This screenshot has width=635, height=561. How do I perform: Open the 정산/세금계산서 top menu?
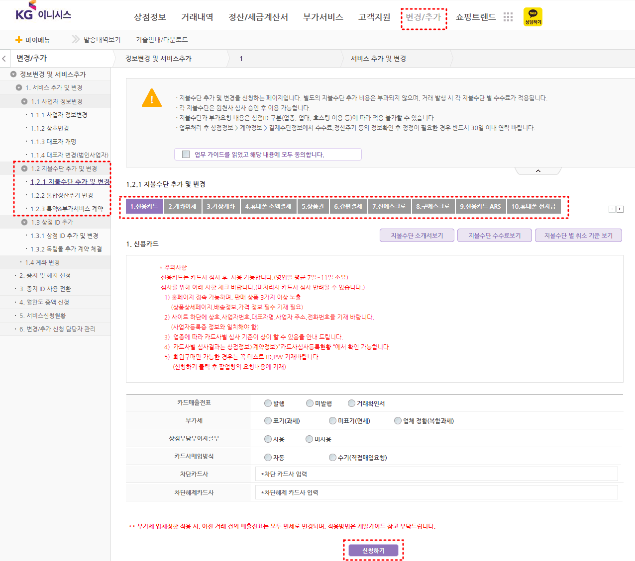point(258,17)
